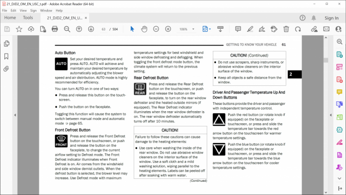The image size is (346, 195).
Task: Collapse the right tools pane arrow
Action: click(x=330, y=115)
